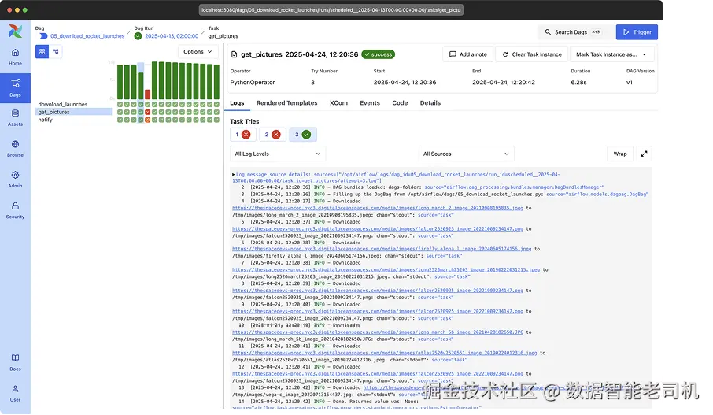Open the Dags section in sidebar

tap(15, 88)
